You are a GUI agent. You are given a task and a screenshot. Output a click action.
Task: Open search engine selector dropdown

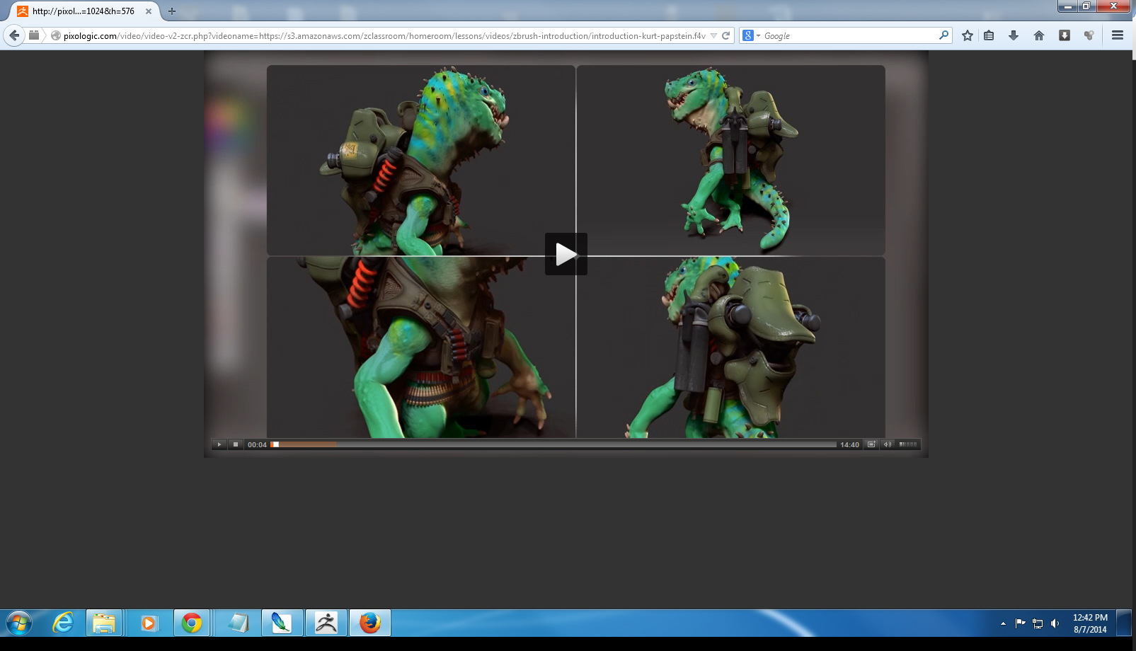(x=751, y=35)
